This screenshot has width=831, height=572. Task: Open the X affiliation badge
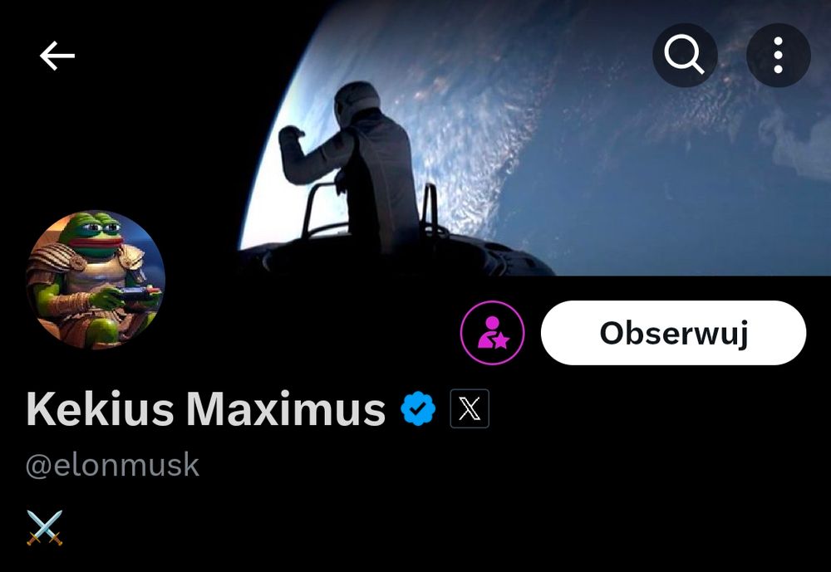point(470,408)
